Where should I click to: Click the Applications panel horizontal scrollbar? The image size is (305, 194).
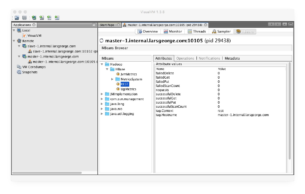point(47,173)
